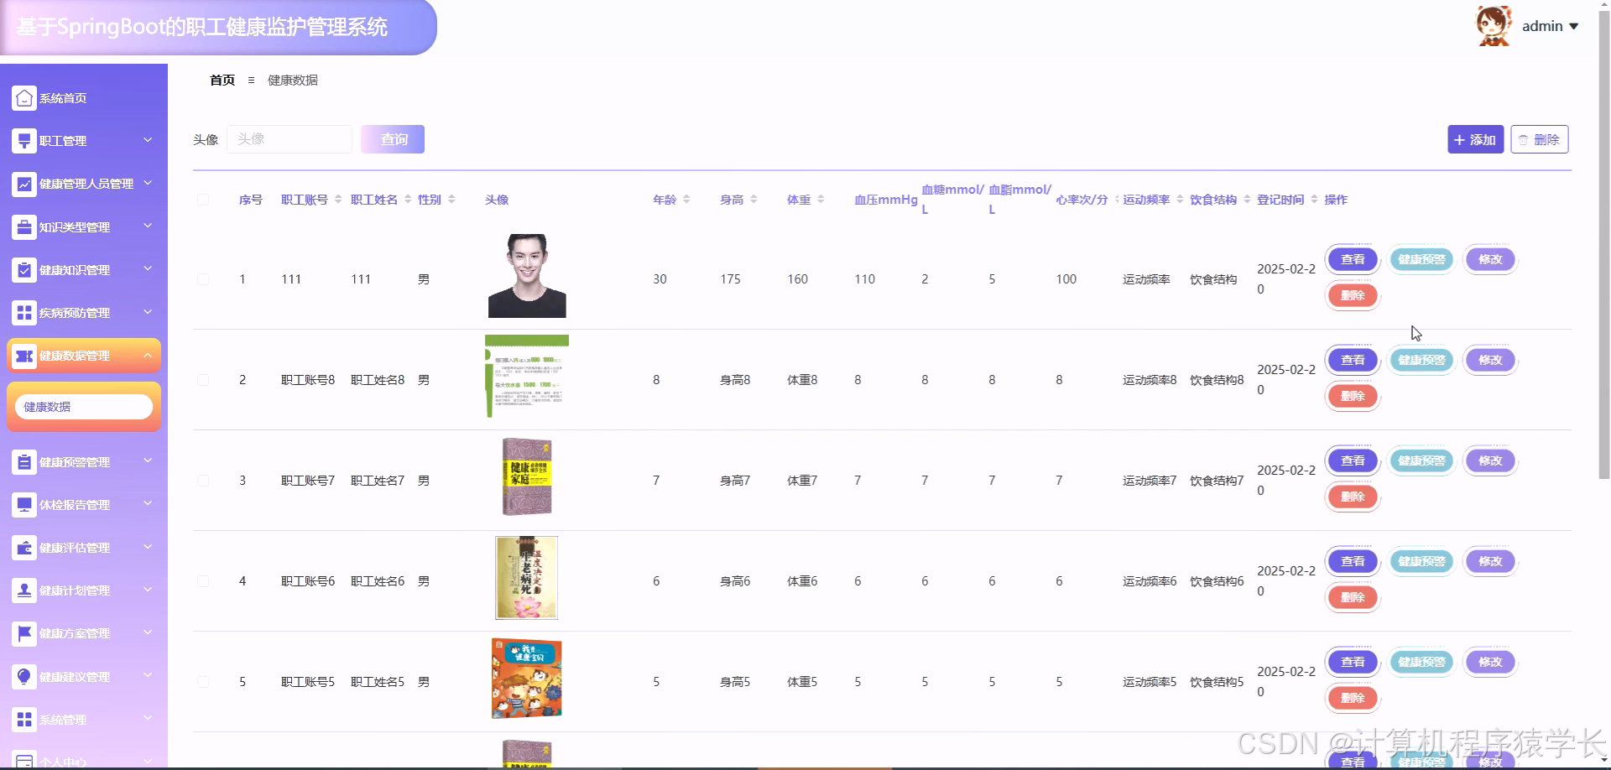Check the select-all checkbox in table header
1611x770 pixels.
click(203, 199)
